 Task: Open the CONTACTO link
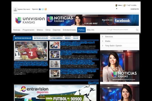135,9
